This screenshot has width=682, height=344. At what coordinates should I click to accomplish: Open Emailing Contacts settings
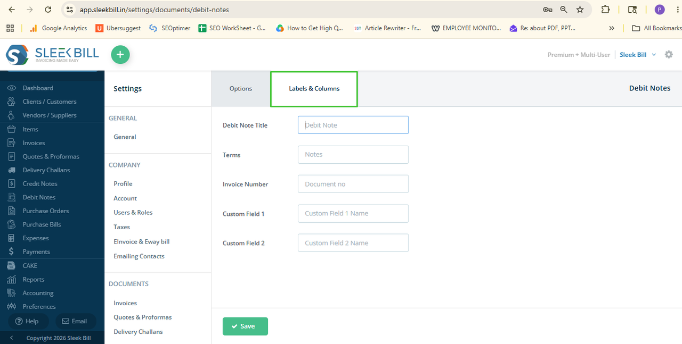pos(139,256)
